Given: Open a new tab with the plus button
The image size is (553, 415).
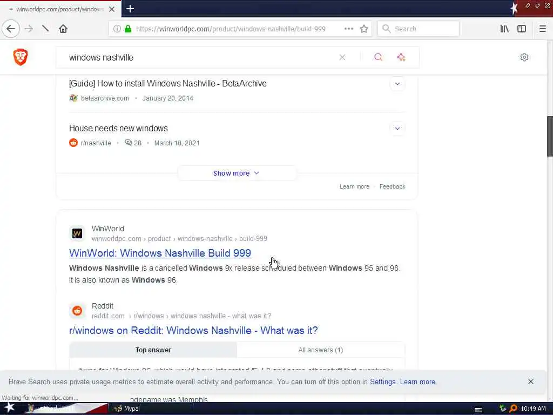Looking at the screenshot, I should coord(130,9).
